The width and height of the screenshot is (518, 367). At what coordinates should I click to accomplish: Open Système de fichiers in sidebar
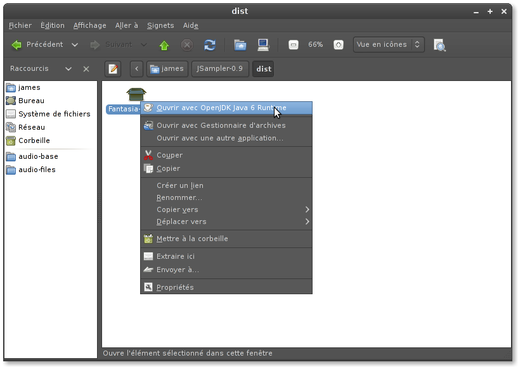(51, 114)
